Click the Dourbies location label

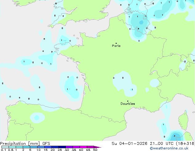coord(128,104)
